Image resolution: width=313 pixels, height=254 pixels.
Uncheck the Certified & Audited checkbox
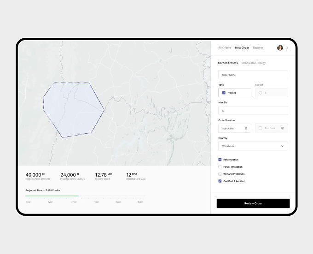[220, 181]
